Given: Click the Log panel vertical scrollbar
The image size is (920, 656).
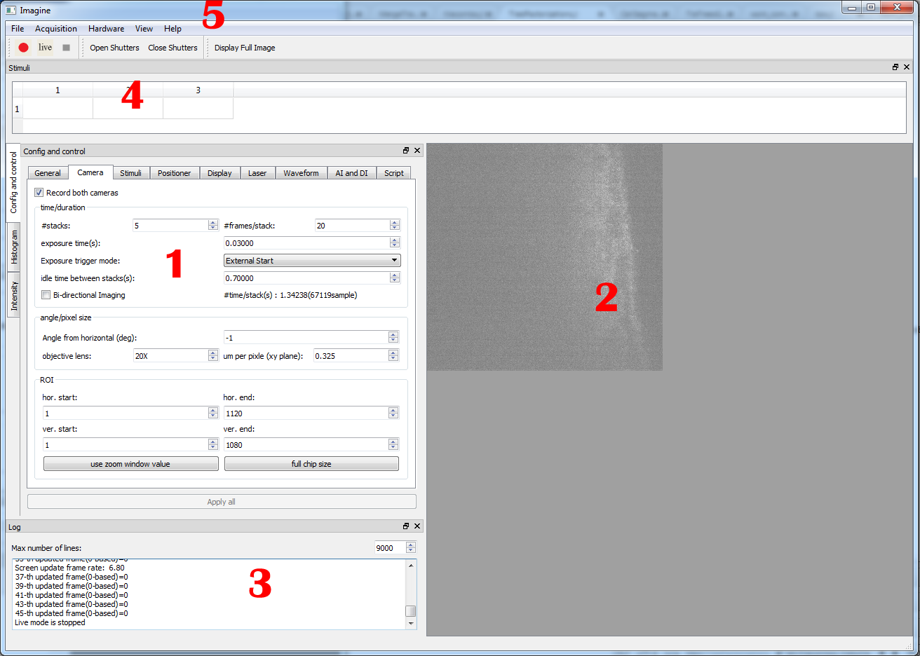Looking at the screenshot, I should pos(411,594).
